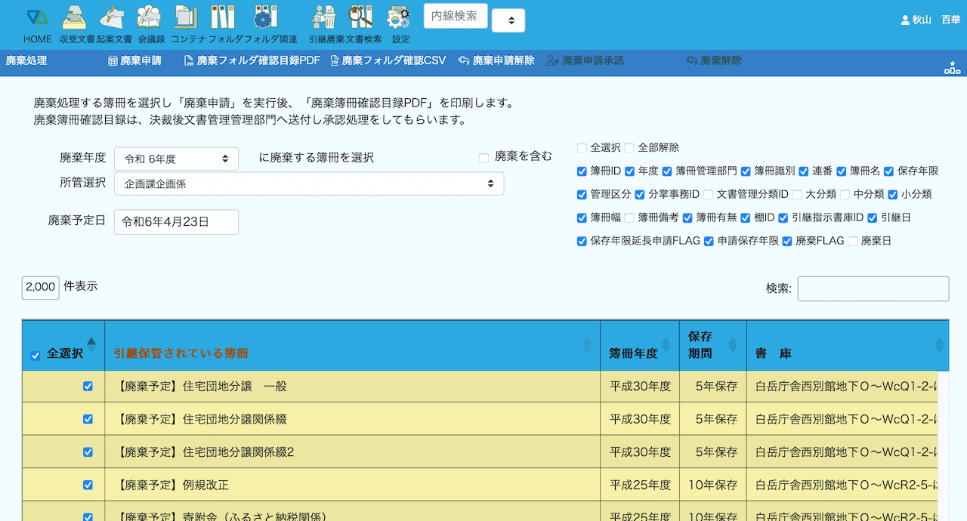The width and height of the screenshot is (967, 521).
Task: Uncheck the 簿冊管理部門 column checkbox
Action: click(667, 171)
